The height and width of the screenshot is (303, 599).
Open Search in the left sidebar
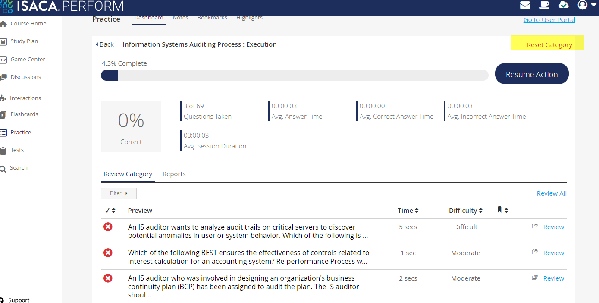click(19, 168)
